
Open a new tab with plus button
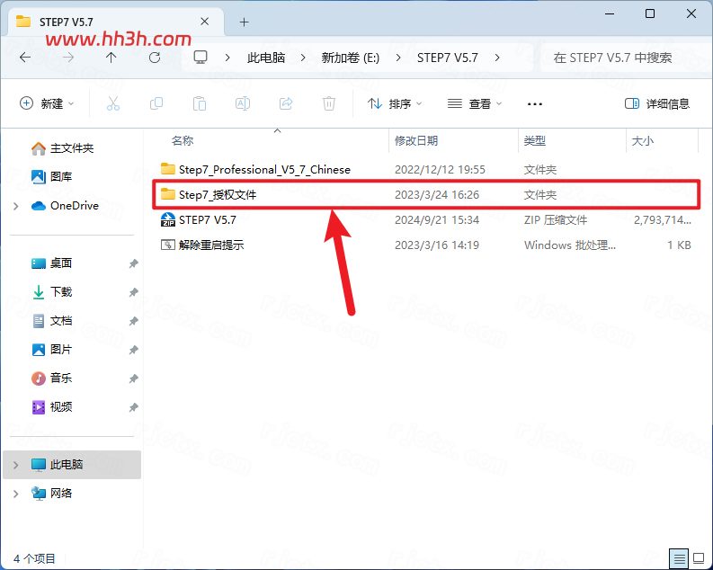pos(245,22)
